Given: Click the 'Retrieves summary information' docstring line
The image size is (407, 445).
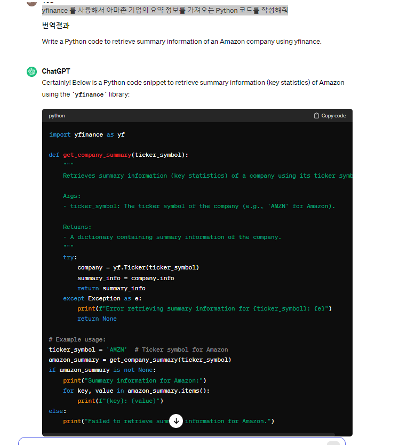Looking at the screenshot, I should click(208, 176).
